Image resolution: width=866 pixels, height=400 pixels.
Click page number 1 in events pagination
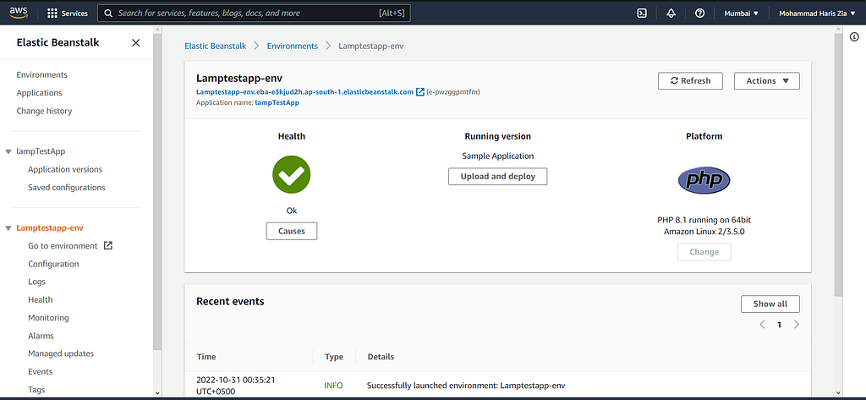779,325
